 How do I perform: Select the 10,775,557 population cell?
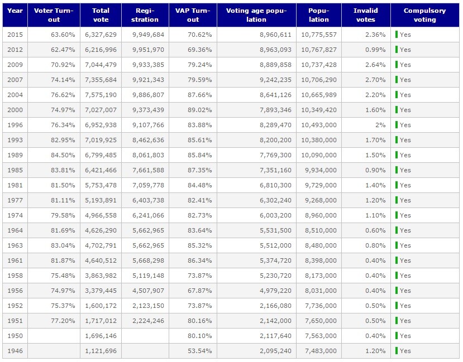319,35
